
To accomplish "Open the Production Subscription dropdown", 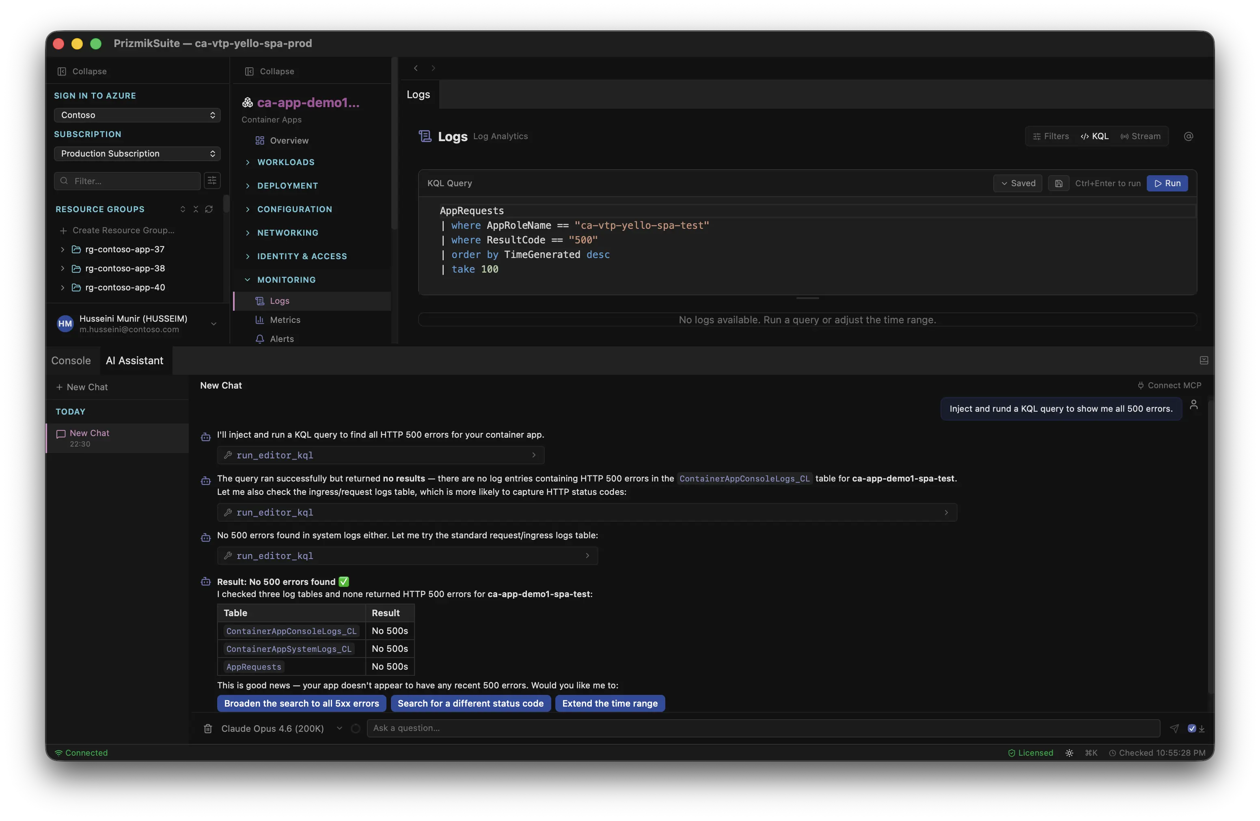I will point(137,154).
